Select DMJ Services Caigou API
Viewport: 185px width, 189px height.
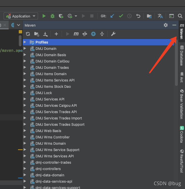pos(56,106)
